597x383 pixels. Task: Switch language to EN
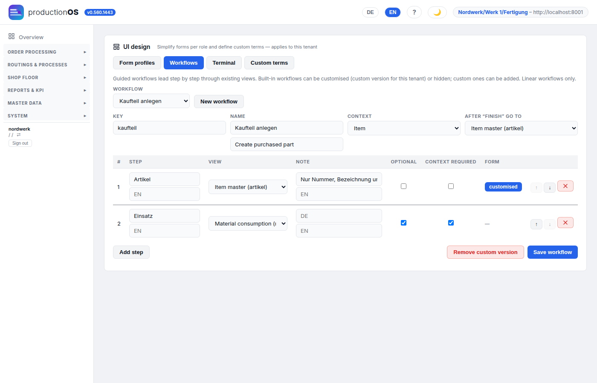(x=393, y=12)
